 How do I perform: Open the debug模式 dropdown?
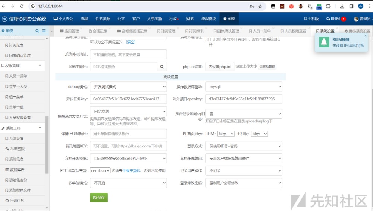[128, 87]
